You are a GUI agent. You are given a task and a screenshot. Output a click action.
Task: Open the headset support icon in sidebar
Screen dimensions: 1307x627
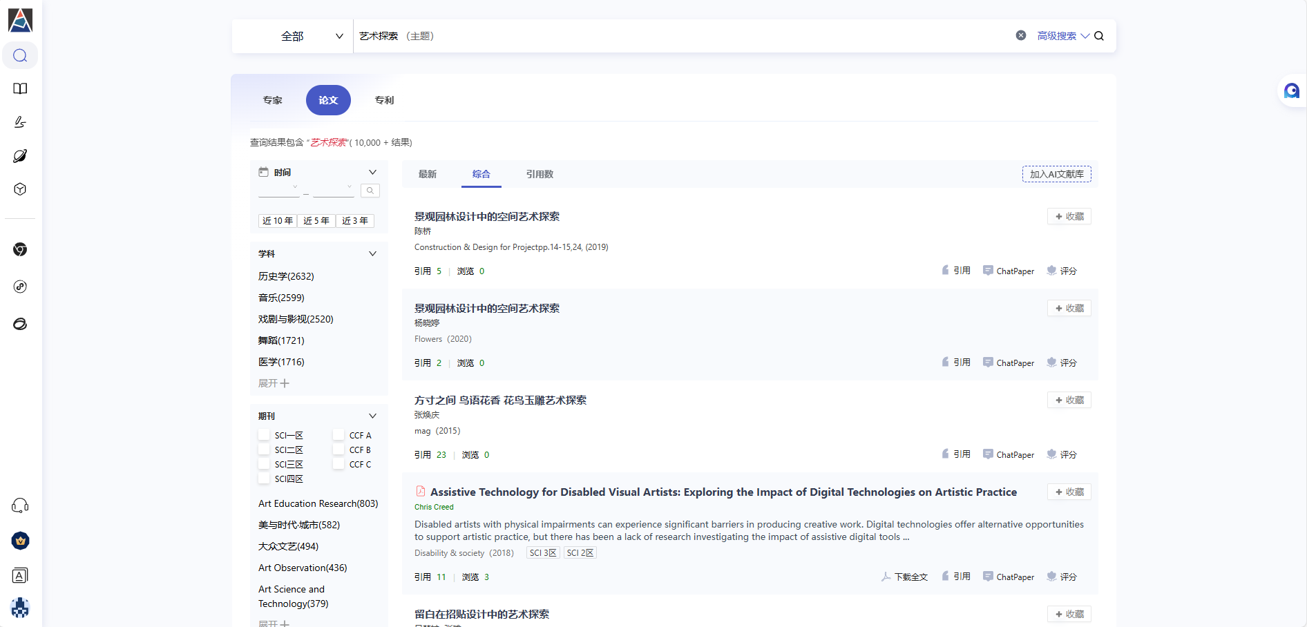point(20,505)
